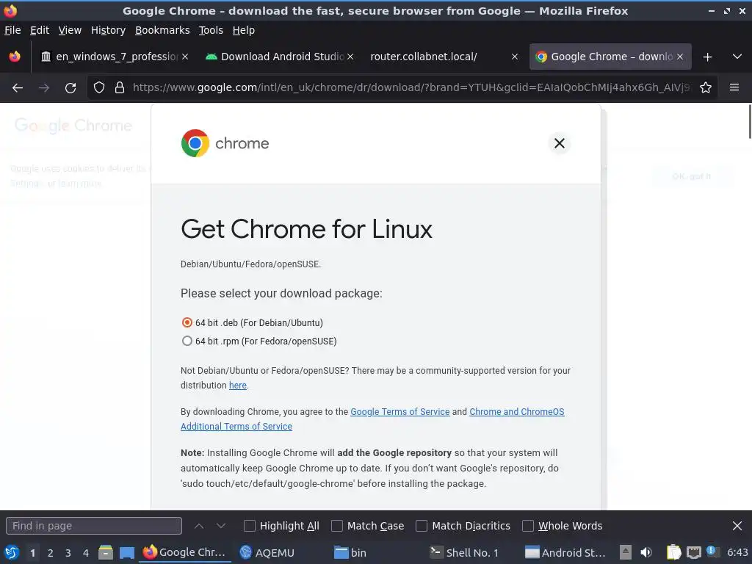Jump to previous find match arrow

click(x=199, y=526)
